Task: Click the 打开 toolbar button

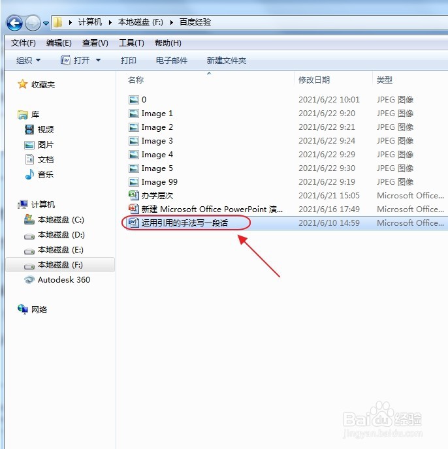Action: click(x=75, y=60)
